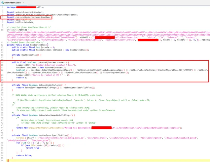
Task: Click the INSTANCE field name
Action: tap(57, 50)
